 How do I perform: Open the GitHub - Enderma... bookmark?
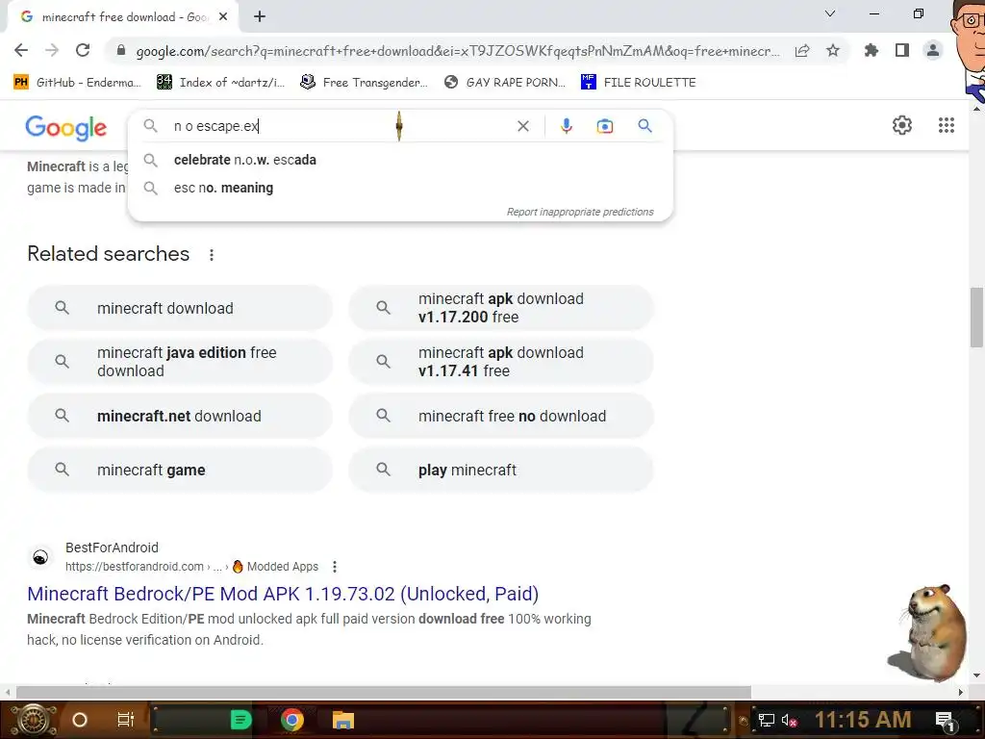tap(77, 83)
